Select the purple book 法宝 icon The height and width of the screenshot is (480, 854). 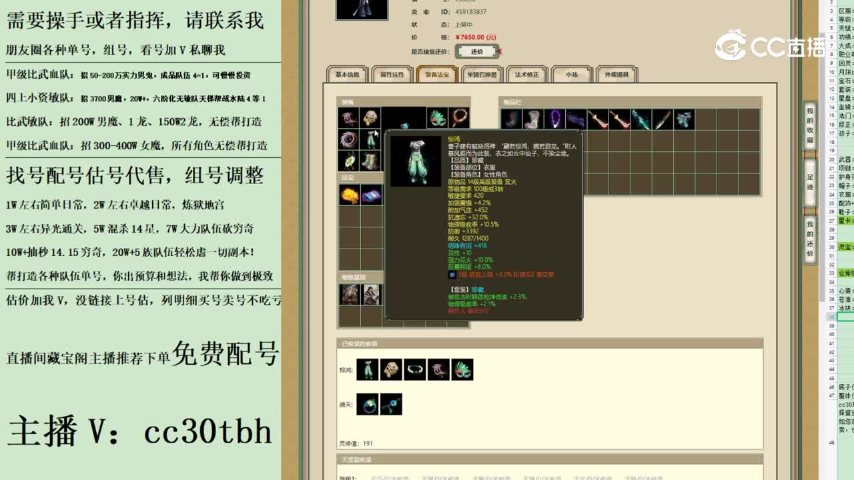372,195
